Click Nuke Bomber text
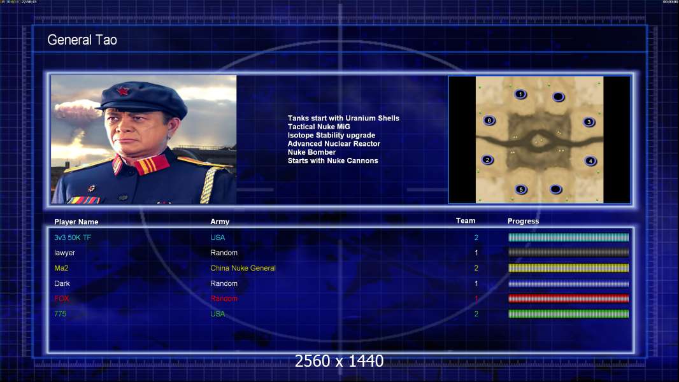 click(x=311, y=152)
